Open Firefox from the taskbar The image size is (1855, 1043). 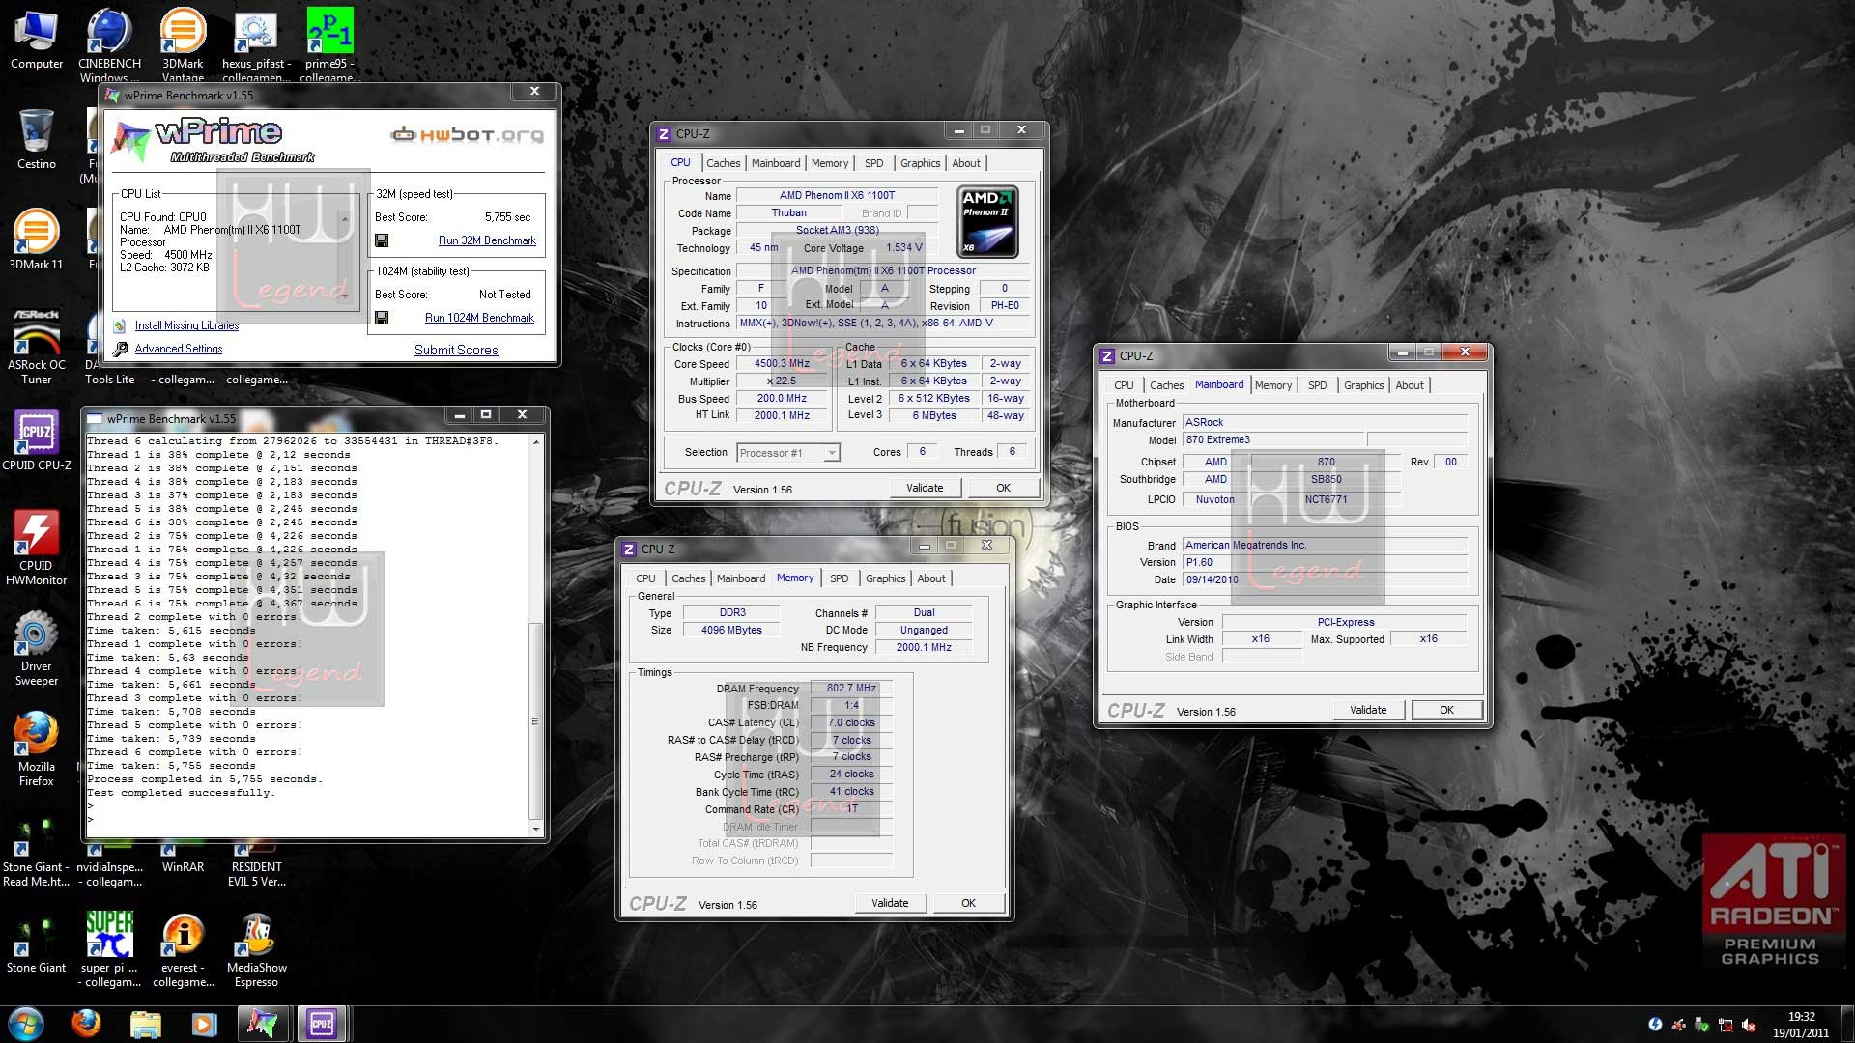click(x=86, y=1024)
